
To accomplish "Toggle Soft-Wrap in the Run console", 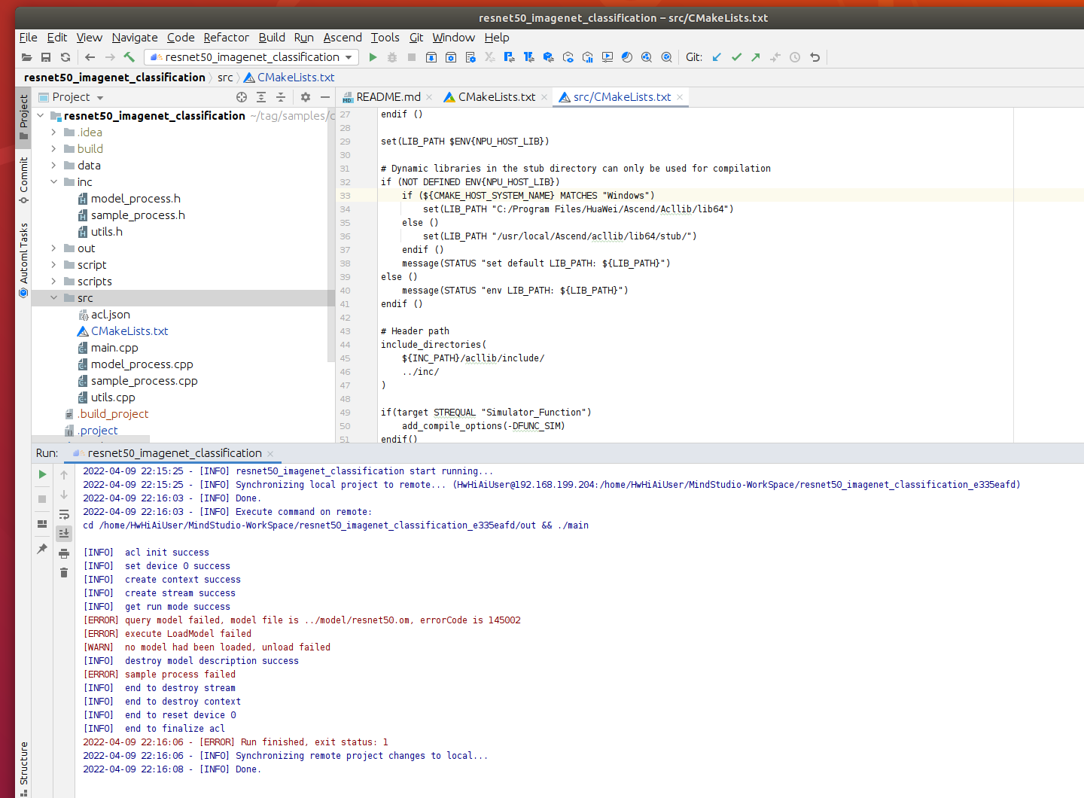I will (64, 515).
